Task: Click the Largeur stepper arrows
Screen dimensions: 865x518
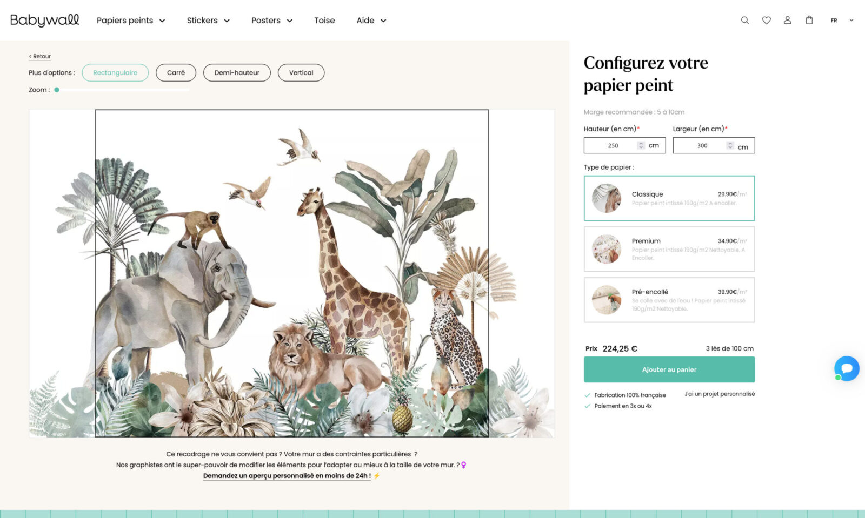Action: pyautogui.click(x=730, y=145)
